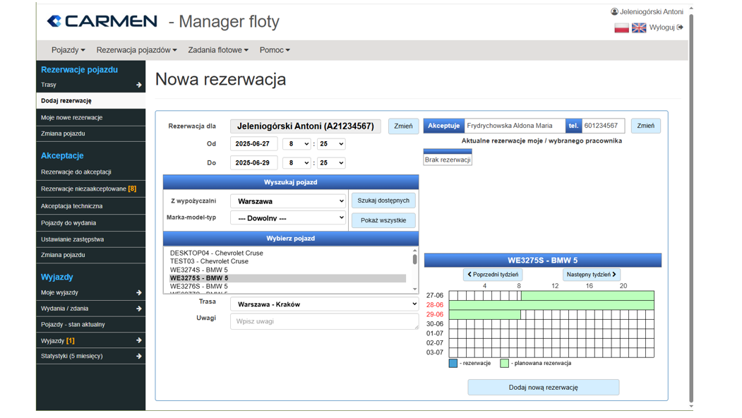The width and height of the screenshot is (742, 418).
Task: Click the arrow icon next to Trasy
Action: click(x=138, y=84)
